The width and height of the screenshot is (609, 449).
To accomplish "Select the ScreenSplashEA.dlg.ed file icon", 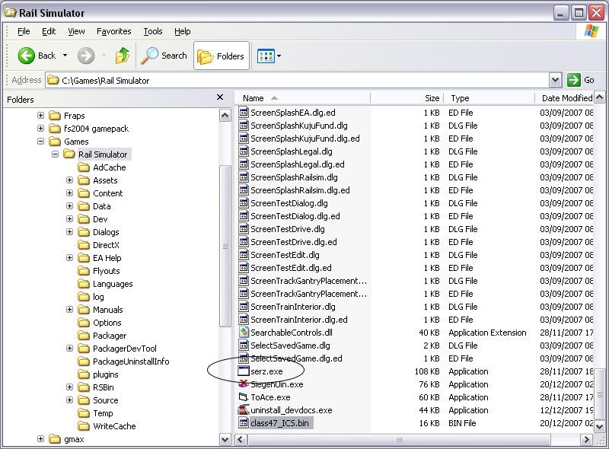I will (x=244, y=113).
